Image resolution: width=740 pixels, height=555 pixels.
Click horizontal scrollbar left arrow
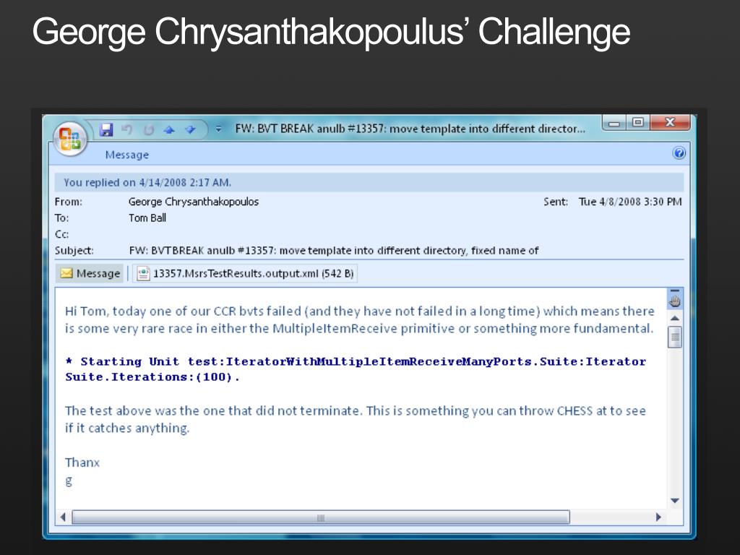[64, 517]
